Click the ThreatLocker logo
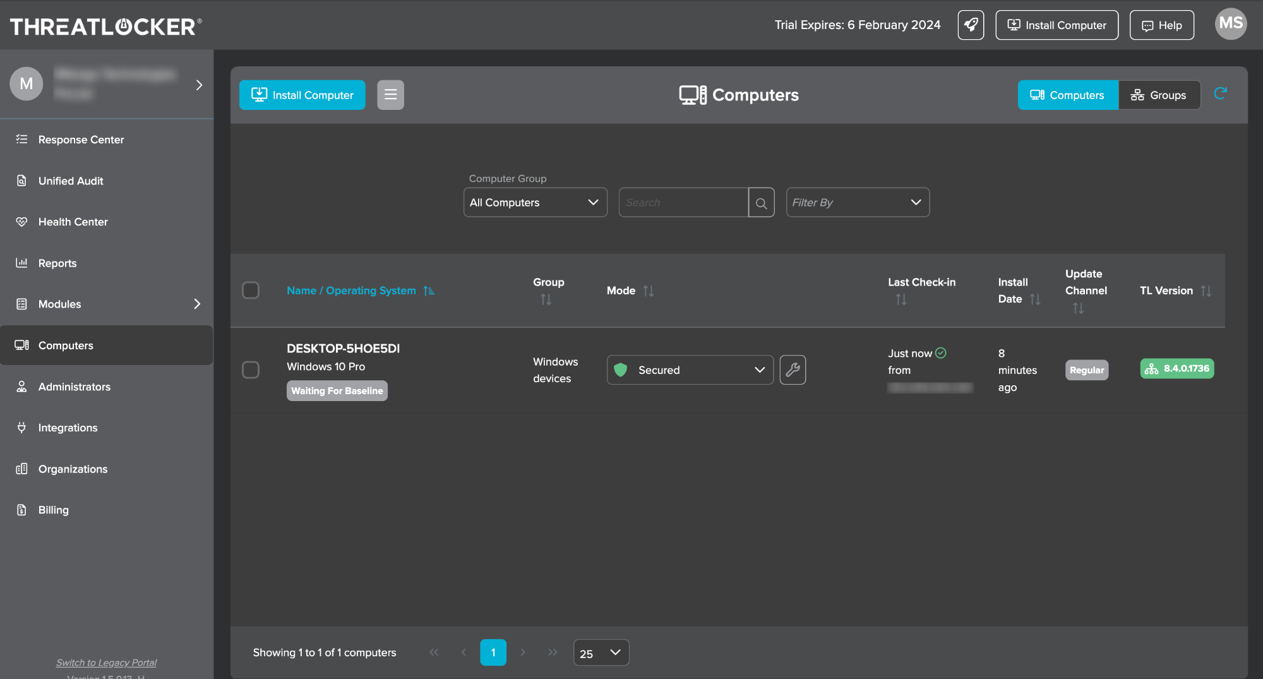The image size is (1263, 679). click(x=106, y=27)
